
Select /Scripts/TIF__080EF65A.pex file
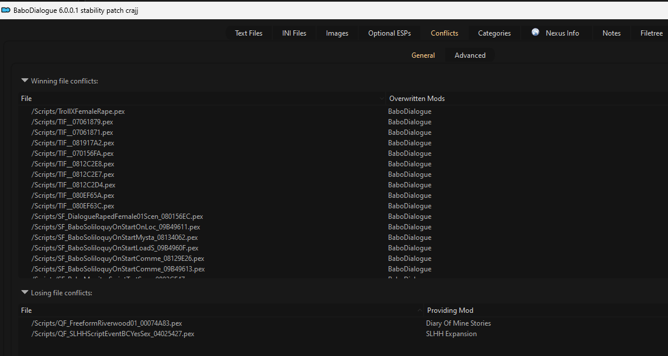72,196
